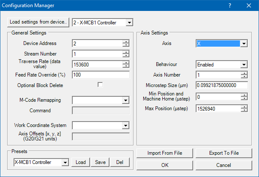
Task: Increase Stream Number with up arrow
Action: (x=126, y=52)
